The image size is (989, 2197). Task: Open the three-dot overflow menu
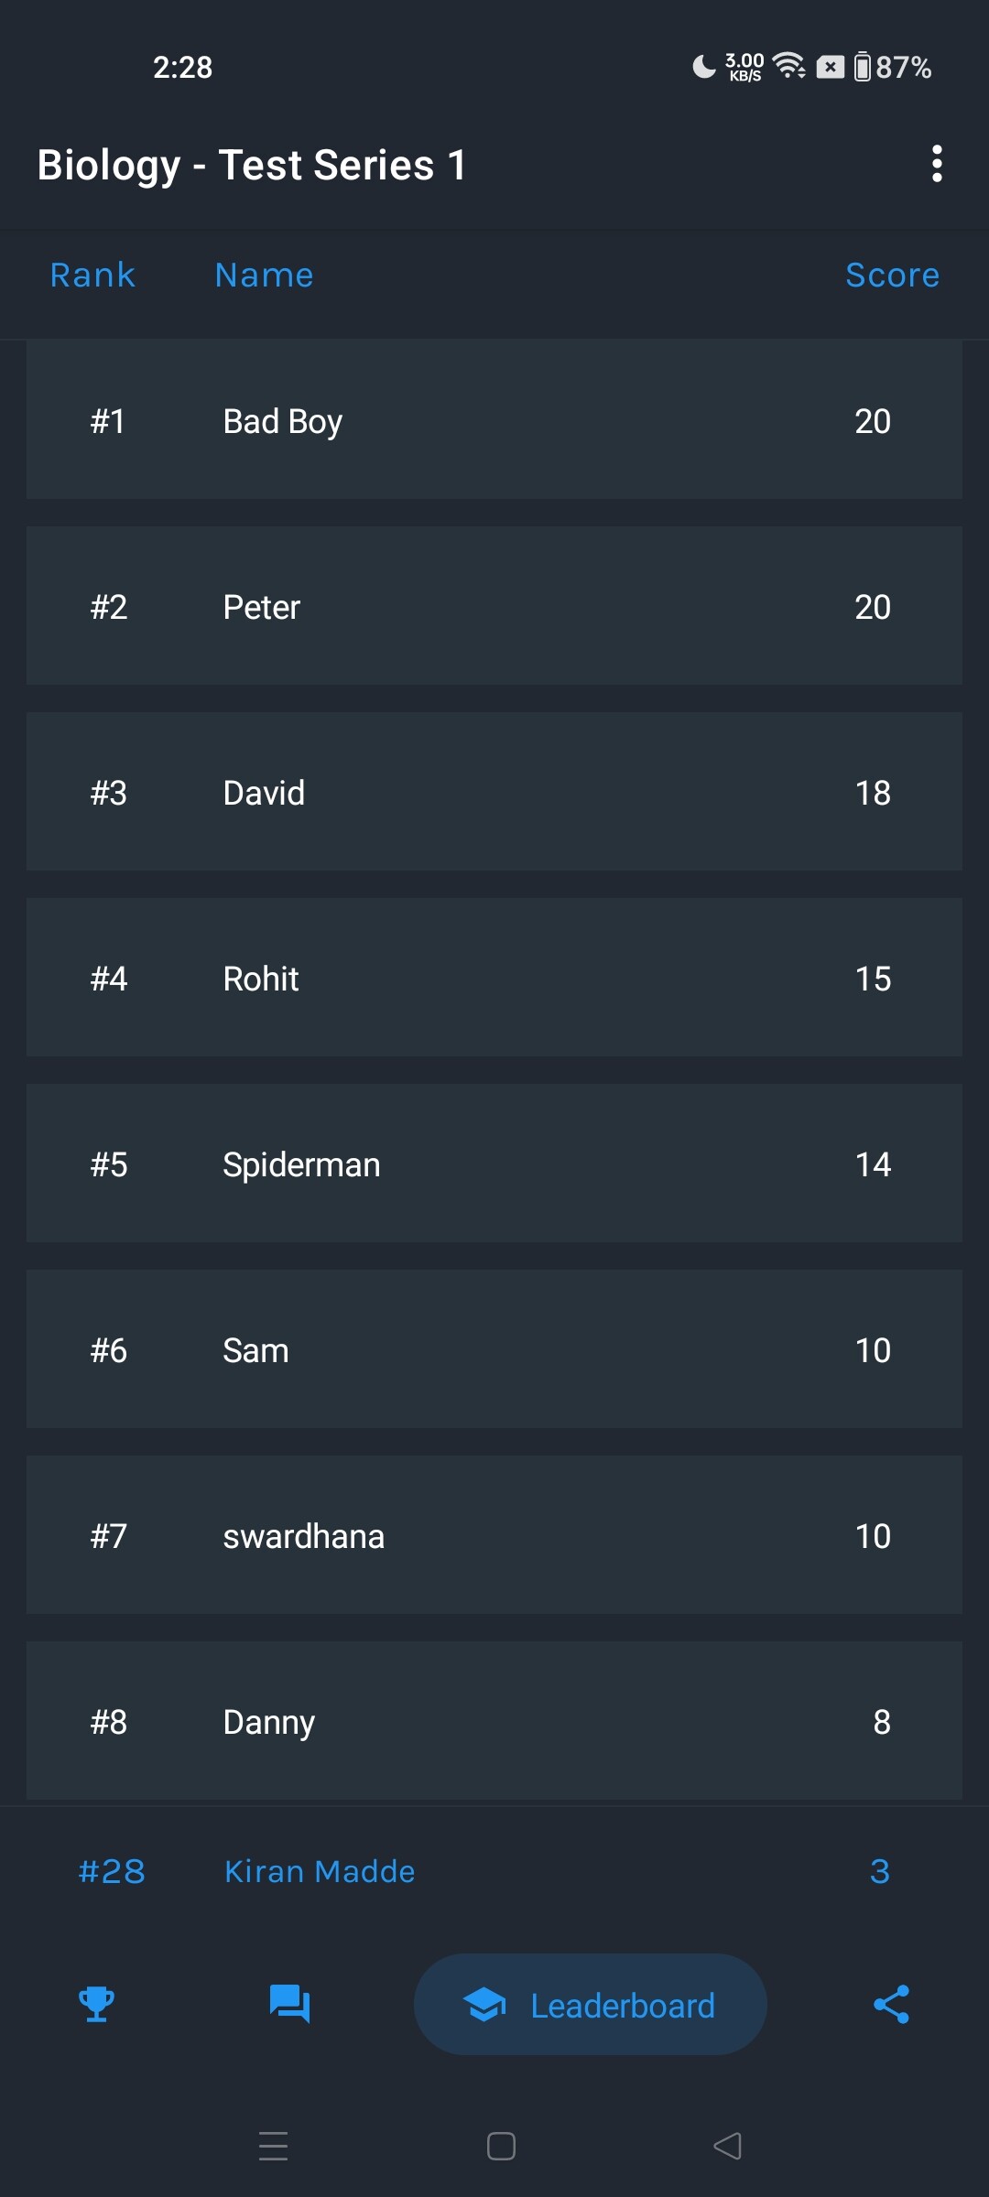(x=936, y=165)
